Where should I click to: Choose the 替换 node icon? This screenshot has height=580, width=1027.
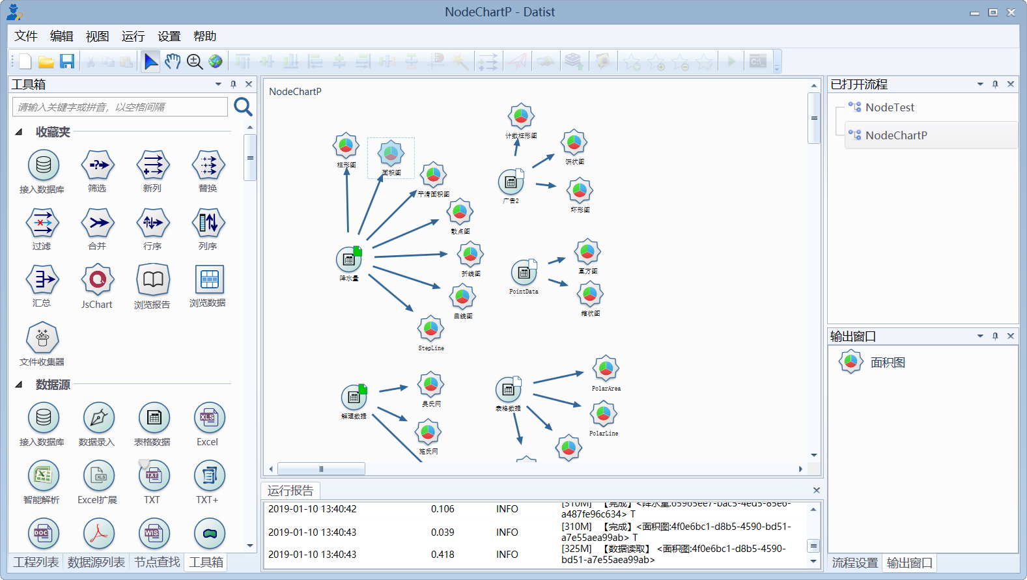[x=208, y=165]
